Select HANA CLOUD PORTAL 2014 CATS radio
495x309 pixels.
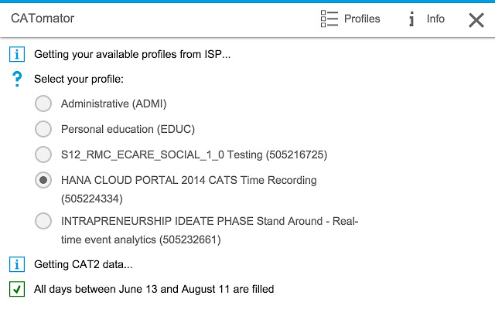coord(43,180)
